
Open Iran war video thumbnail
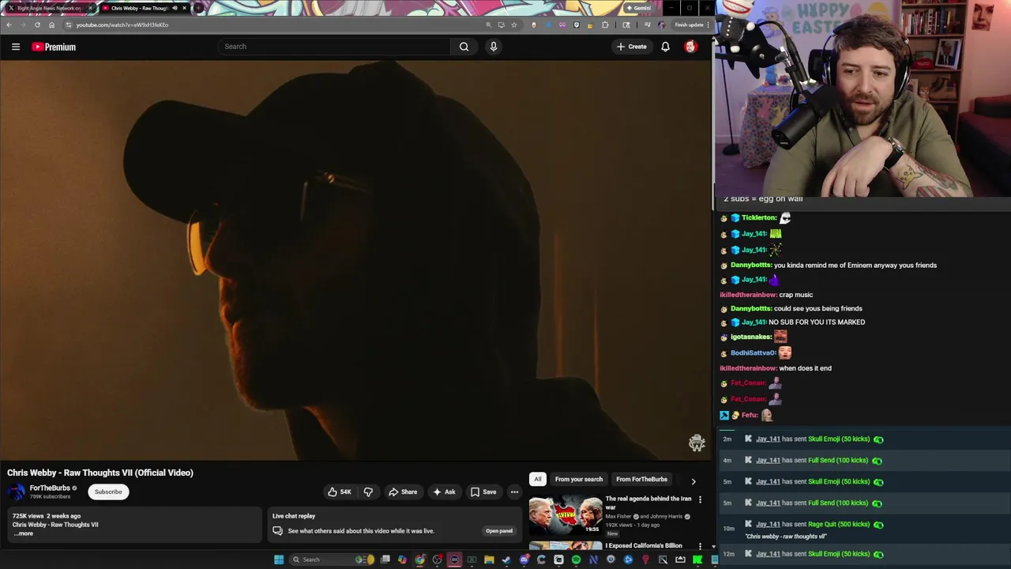click(x=566, y=515)
